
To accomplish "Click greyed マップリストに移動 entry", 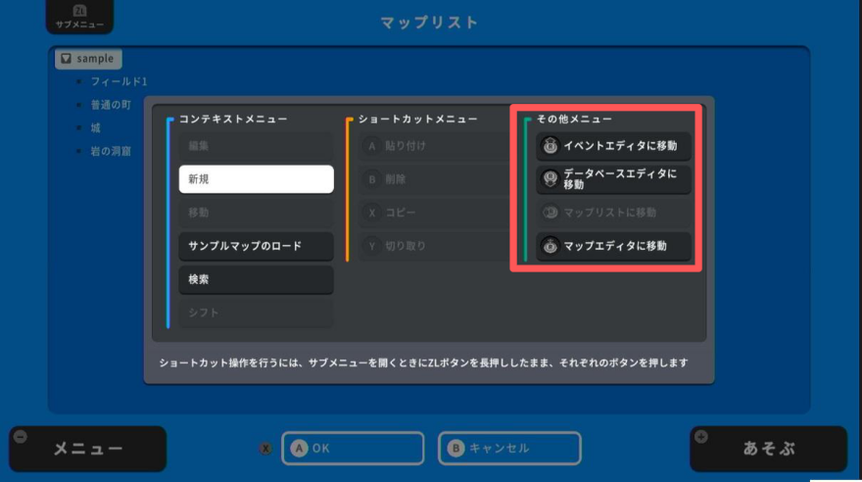I will (613, 213).
